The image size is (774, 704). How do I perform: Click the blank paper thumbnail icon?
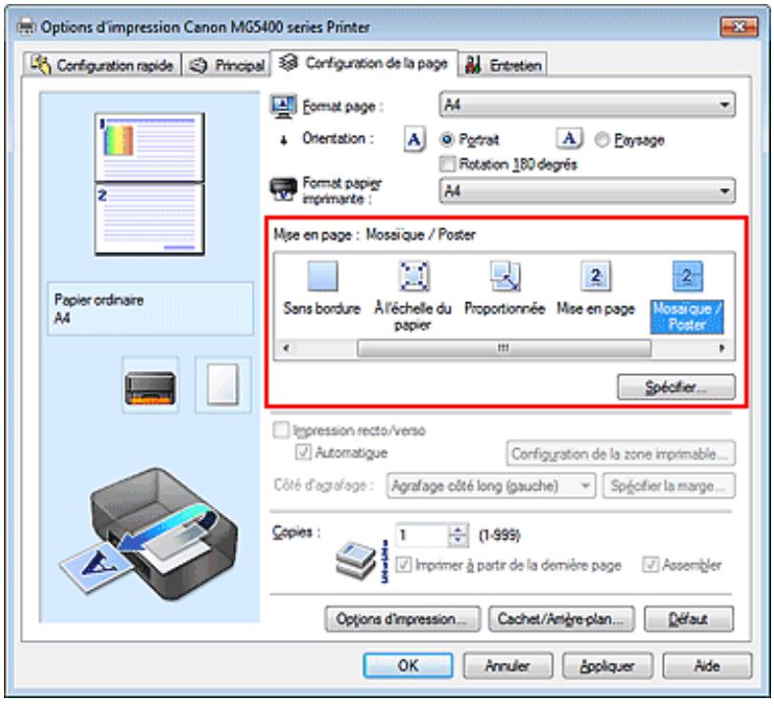(x=223, y=385)
